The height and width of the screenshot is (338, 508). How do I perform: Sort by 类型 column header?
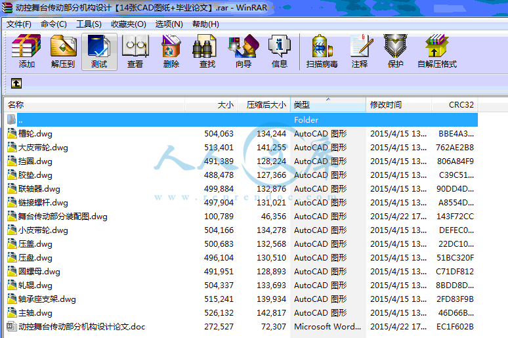click(x=328, y=104)
